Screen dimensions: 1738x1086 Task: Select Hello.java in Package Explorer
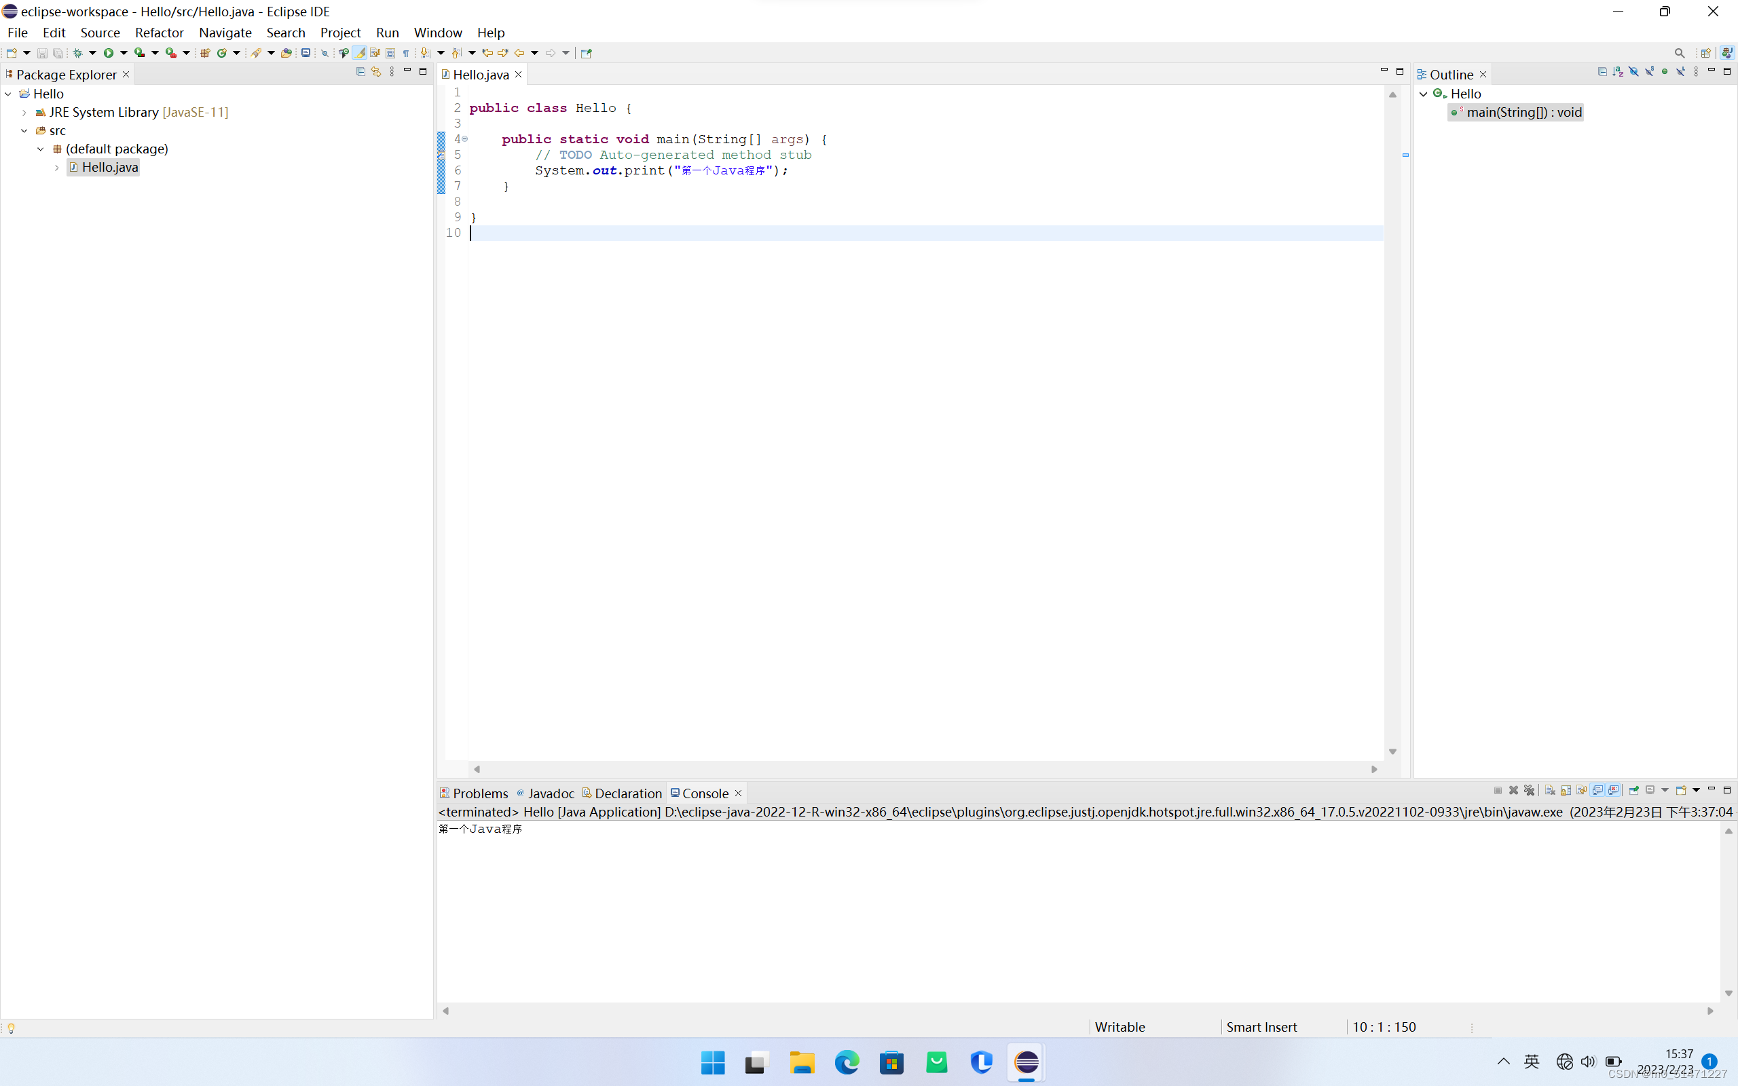tap(109, 168)
